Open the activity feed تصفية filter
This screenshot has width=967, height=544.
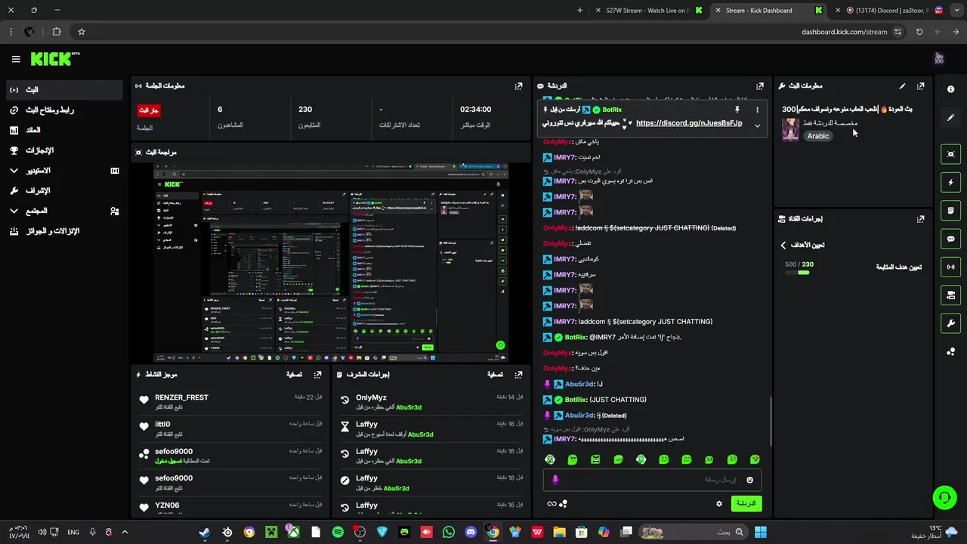294,374
